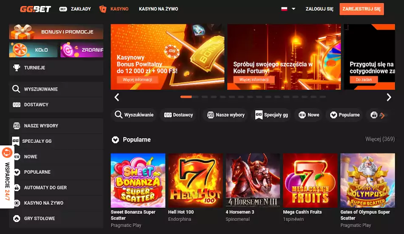Click the magnifier icon in sidebar Wyszukiwanie
This screenshot has height=234, width=404.
coord(16,89)
